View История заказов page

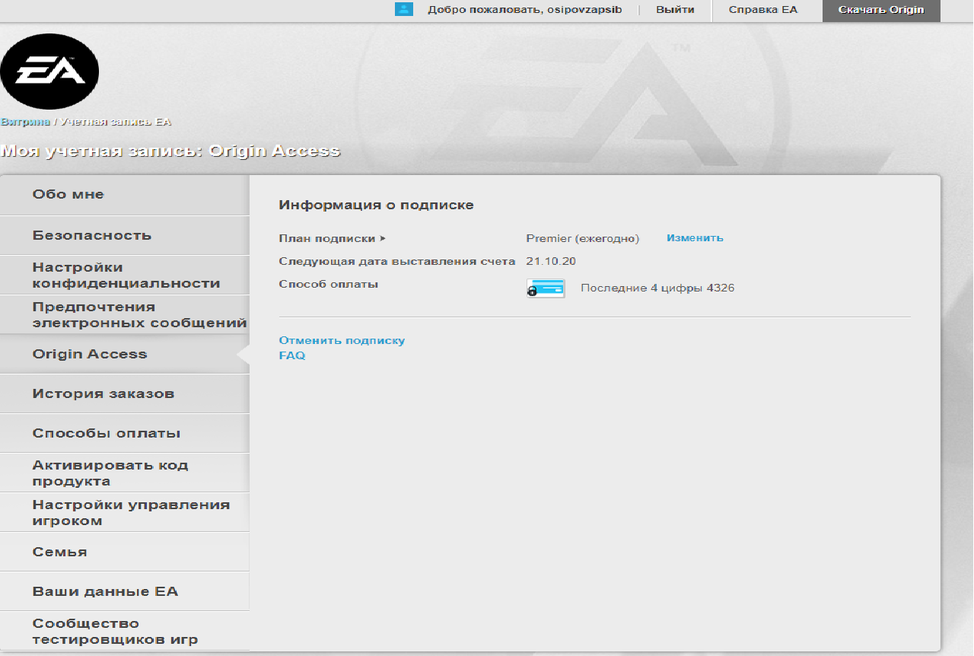click(103, 394)
